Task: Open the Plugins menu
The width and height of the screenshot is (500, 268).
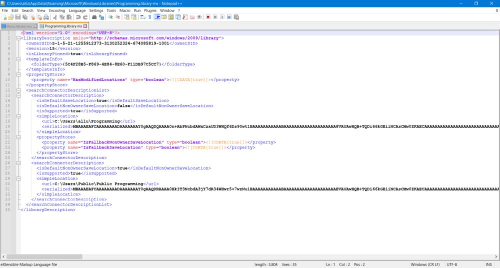Action: tap(150, 10)
